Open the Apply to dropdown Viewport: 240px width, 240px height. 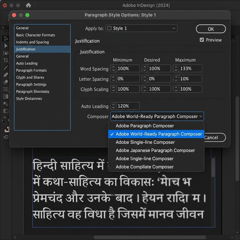coord(141,28)
